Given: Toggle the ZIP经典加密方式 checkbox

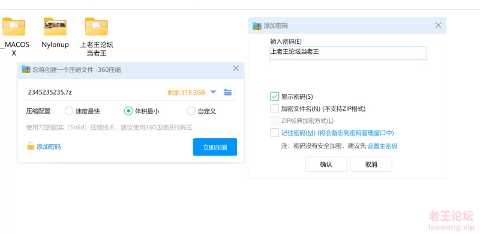Looking at the screenshot, I should point(274,121).
